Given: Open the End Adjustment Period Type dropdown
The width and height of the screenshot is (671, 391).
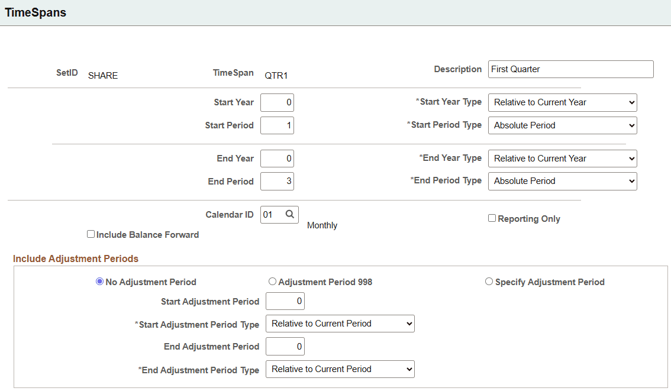Looking at the screenshot, I should point(340,369).
